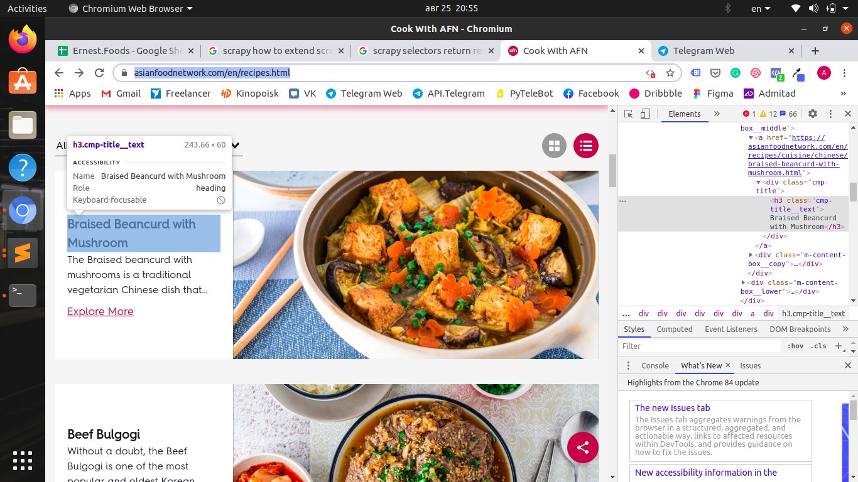The image size is (858, 482).
Task: Open the blue tag extension icon
Action: tap(695, 73)
